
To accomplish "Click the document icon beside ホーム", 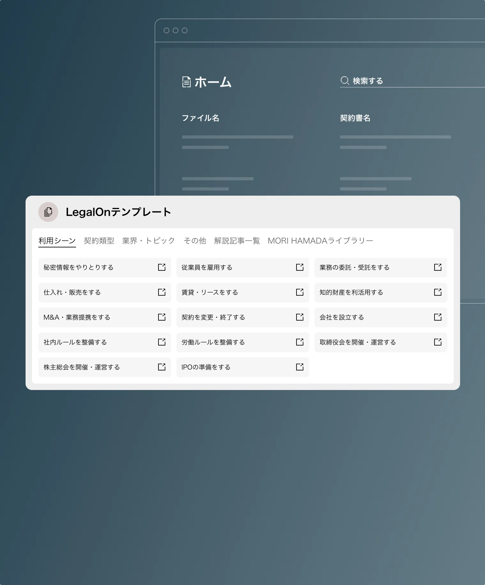I will pos(186,82).
